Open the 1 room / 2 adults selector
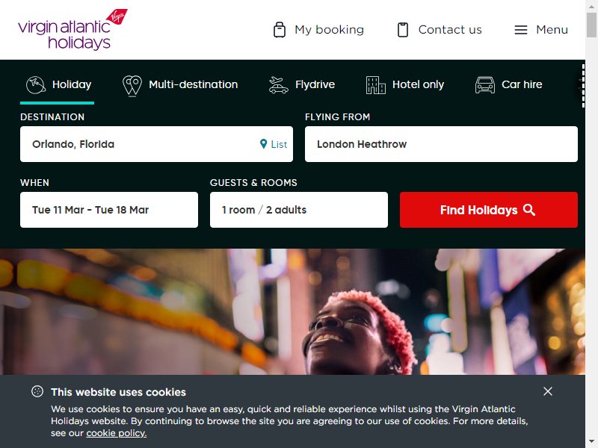The height and width of the screenshot is (448, 598). click(299, 210)
